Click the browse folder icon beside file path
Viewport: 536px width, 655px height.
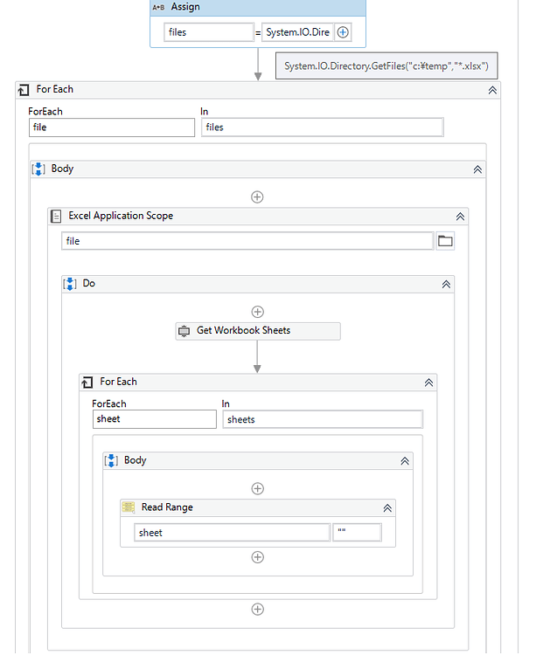pos(445,240)
